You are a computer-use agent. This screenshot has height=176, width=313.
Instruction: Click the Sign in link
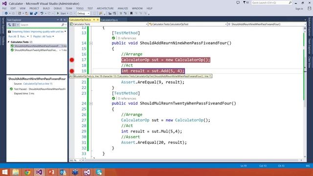tap(299, 9)
